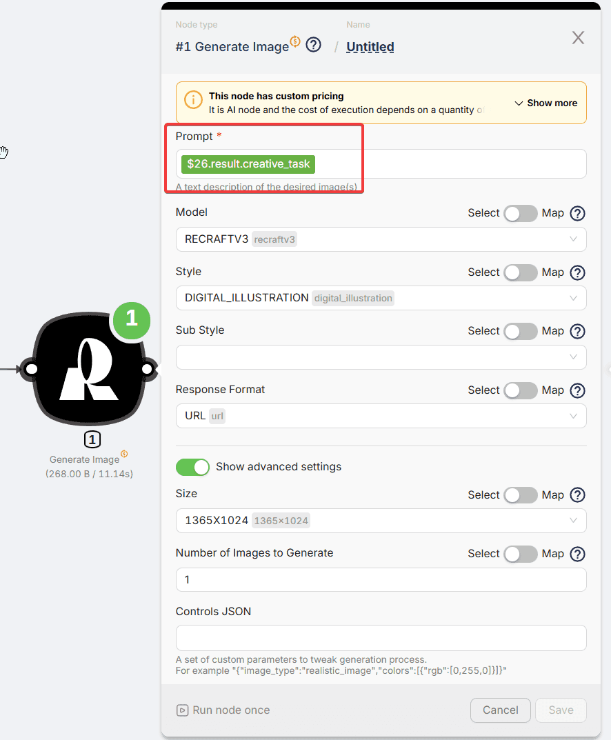Click the Model field help question icon
This screenshot has height=740, width=611.
578,213
